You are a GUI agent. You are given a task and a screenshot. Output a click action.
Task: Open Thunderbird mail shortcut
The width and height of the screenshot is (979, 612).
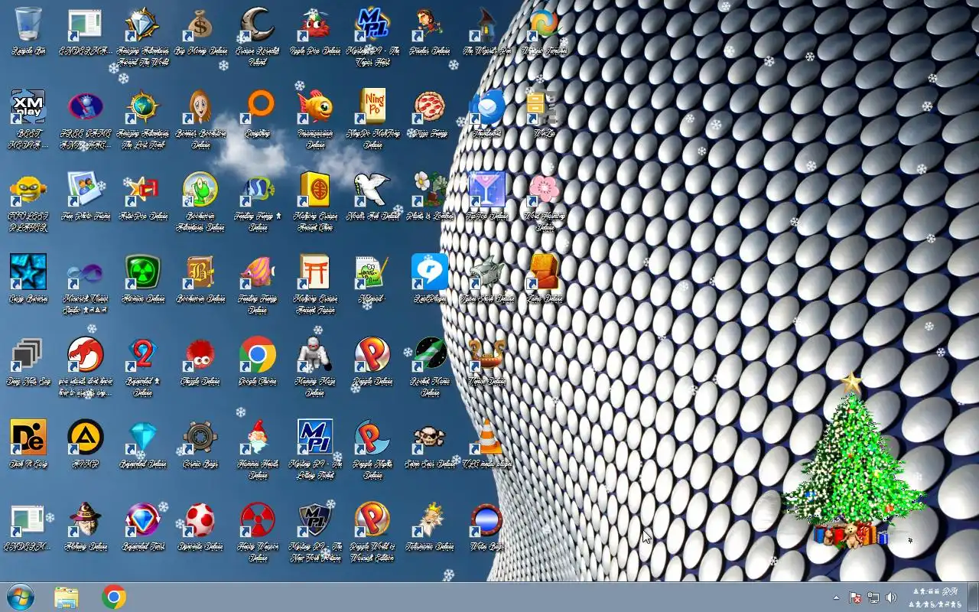point(487,107)
